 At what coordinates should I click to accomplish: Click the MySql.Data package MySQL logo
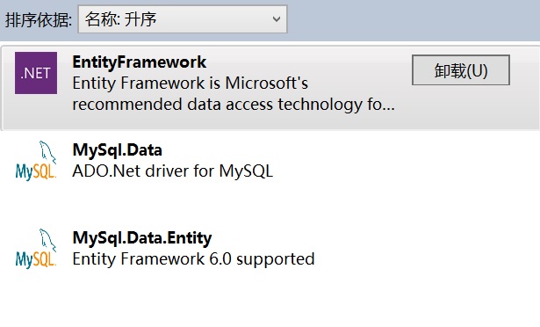[x=36, y=161]
